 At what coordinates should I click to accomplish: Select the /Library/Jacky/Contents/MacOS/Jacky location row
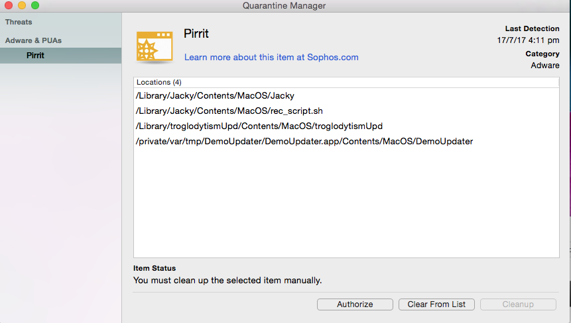tap(346, 95)
